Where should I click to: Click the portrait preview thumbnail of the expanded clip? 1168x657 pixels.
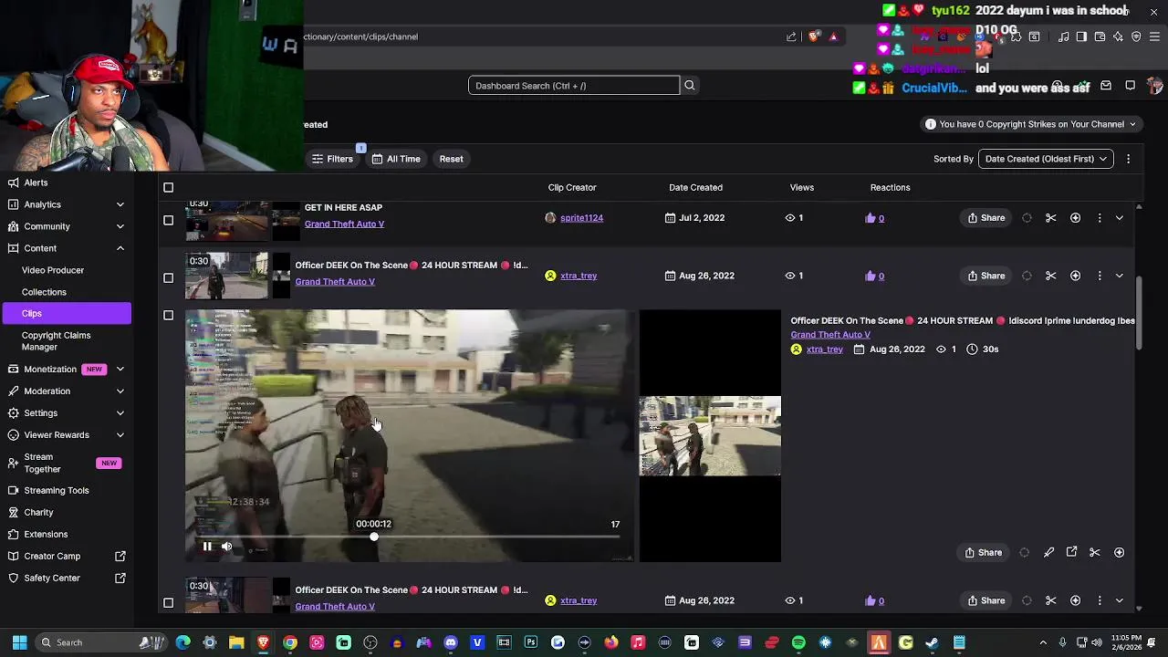(710, 436)
